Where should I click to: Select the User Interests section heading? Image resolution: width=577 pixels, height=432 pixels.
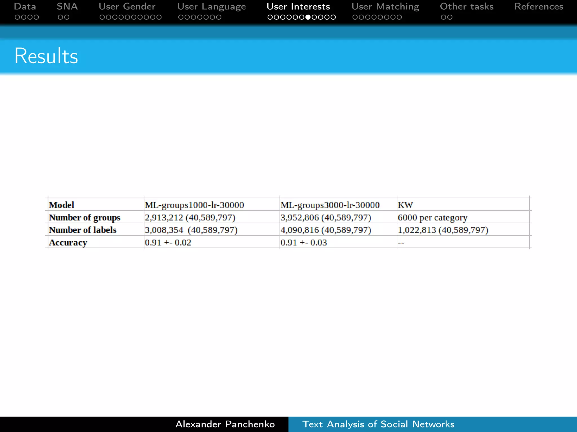click(298, 6)
